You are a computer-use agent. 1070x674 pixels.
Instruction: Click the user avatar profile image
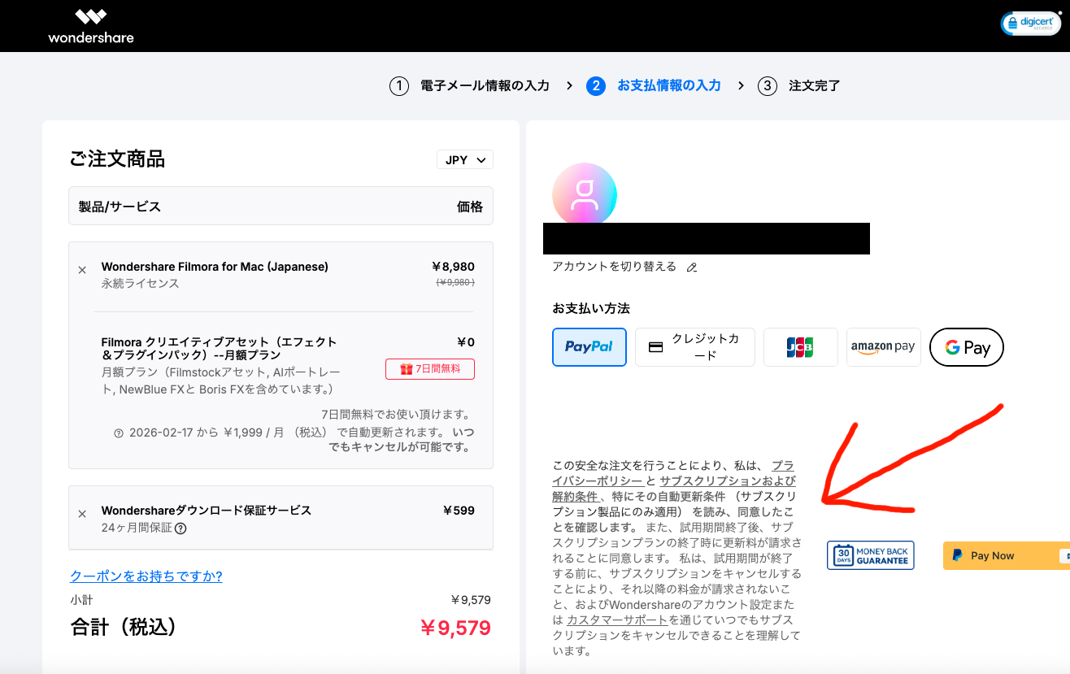[x=584, y=194]
